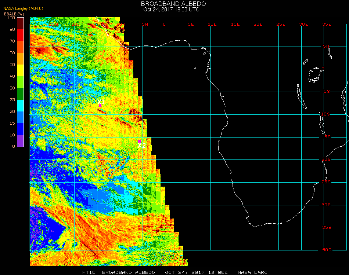
Task: Pick the orange-red 60-70 legend swatch
Action: pos(21,47)
